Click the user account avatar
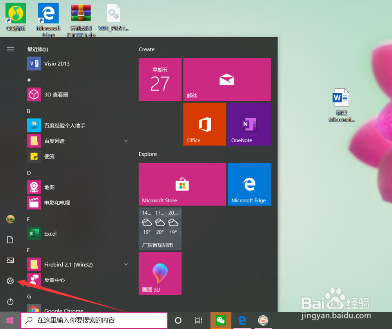The height and width of the screenshot is (329, 392). [10, 219]
